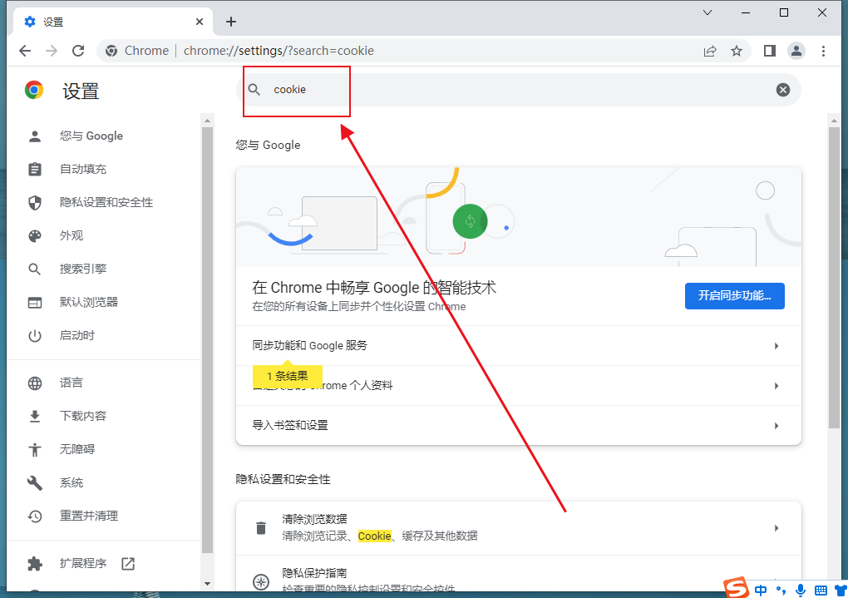Image resolution: width=848 pixels, height=598 pixels.
Task: Expand the 清除浏览数据 row arrow
Action: tap(776, 528)
